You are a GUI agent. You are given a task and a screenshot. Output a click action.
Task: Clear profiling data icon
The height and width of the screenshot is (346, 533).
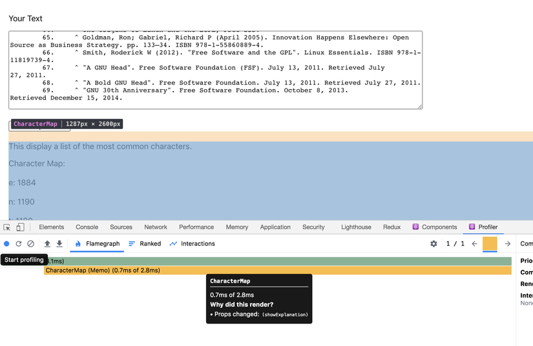[30, 244]
